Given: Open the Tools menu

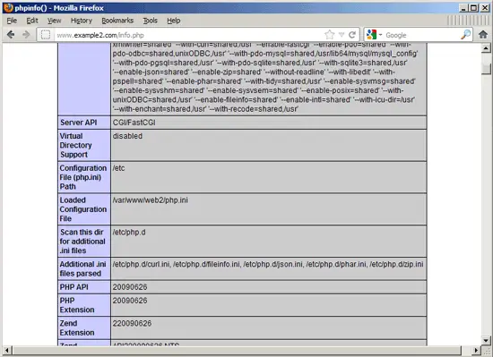Looking at the screenshot, I should pyautogui.click(x=150, y=21).
